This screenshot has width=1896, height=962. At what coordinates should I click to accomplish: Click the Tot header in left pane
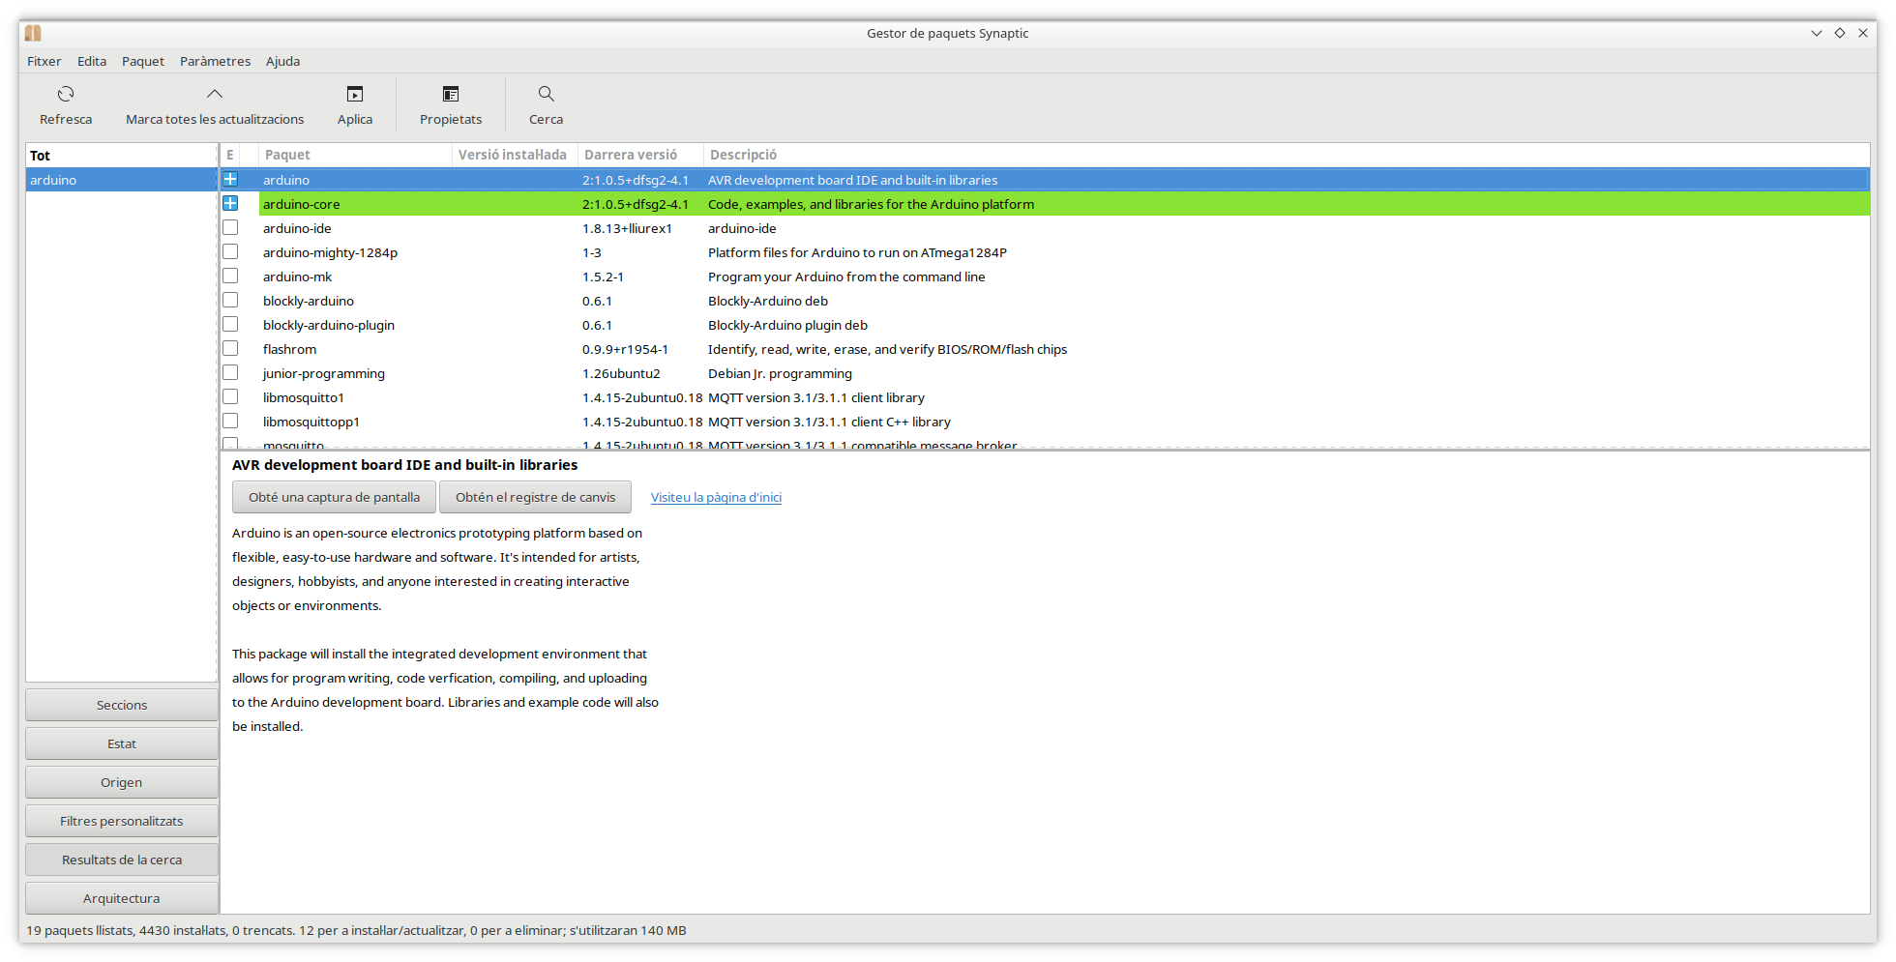[122, 155]
